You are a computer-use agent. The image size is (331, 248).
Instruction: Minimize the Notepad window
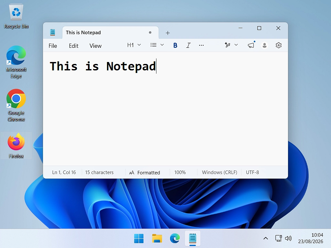(x=240, y=28)
